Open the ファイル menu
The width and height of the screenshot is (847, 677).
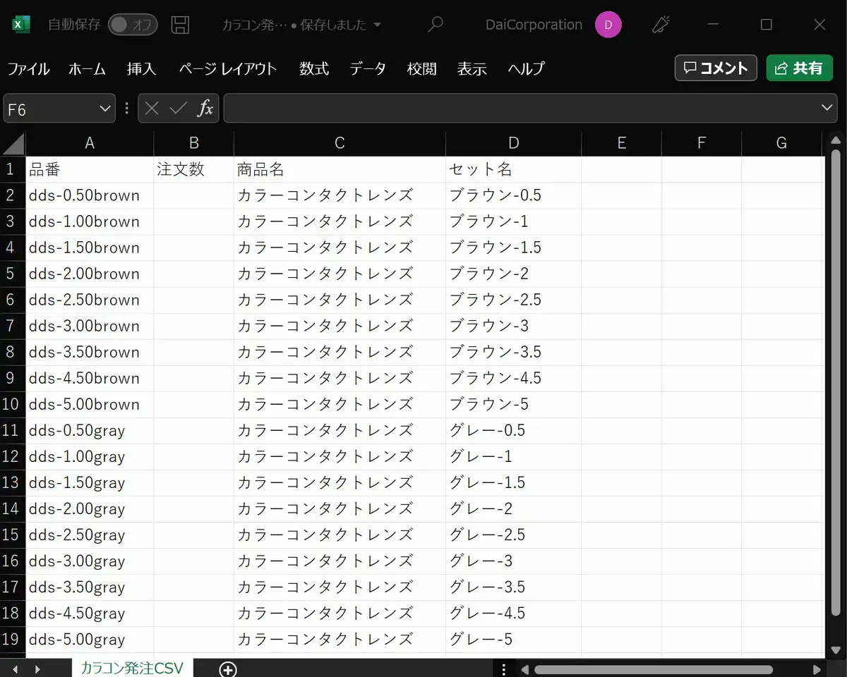pos(28,68)
